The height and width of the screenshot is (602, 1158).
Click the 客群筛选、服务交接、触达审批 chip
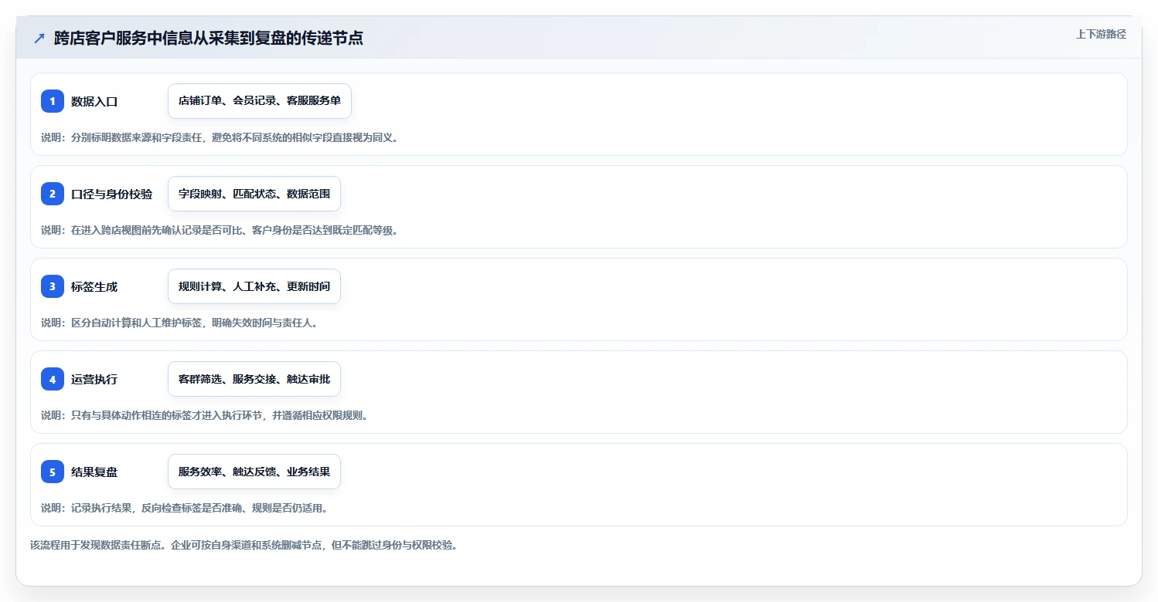[x=254, y=379]
